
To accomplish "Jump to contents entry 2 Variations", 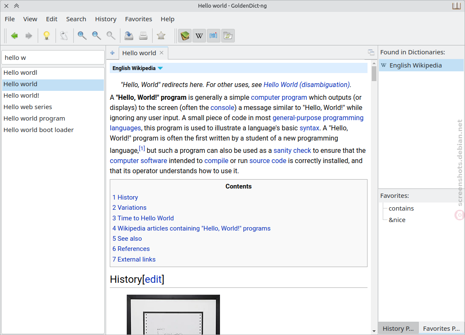I will (x=129, y=208).
